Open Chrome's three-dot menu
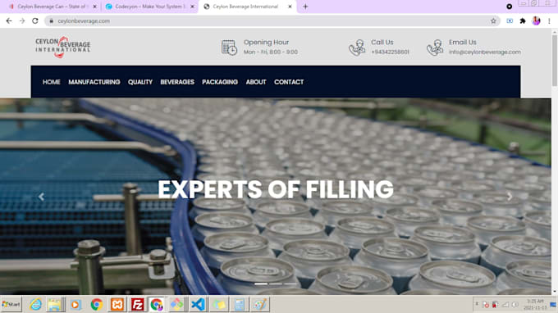Image resolution: width=558 pixels, height=313 pixels. 549,21
